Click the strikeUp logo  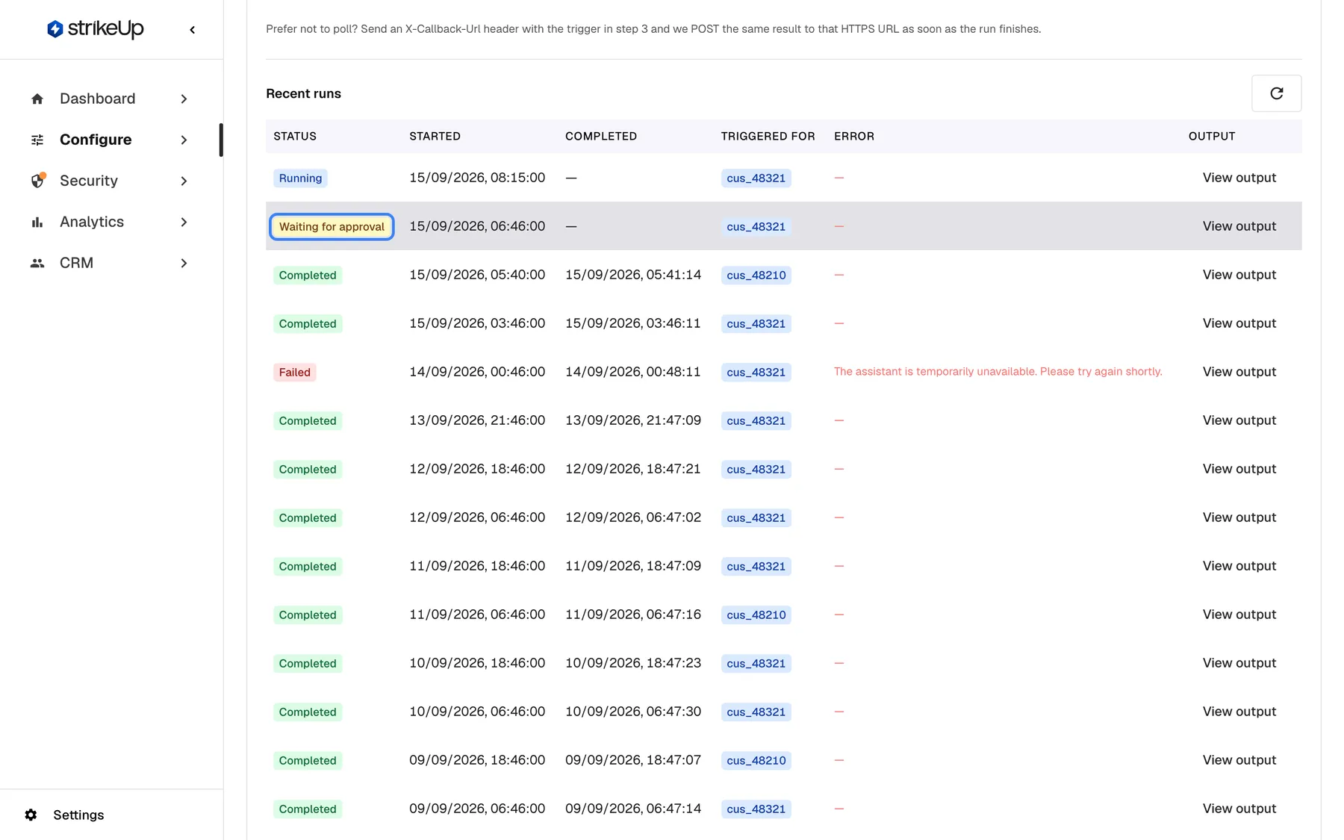[x=96, y=29]
